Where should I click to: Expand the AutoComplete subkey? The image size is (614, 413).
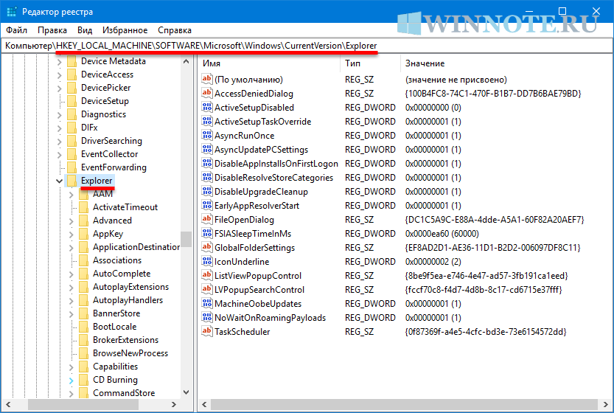pos(71,274)
